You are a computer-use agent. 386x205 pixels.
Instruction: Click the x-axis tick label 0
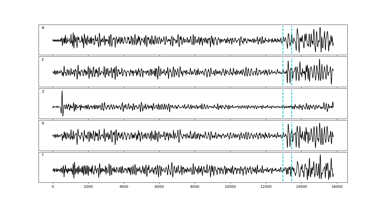(53, 187)
